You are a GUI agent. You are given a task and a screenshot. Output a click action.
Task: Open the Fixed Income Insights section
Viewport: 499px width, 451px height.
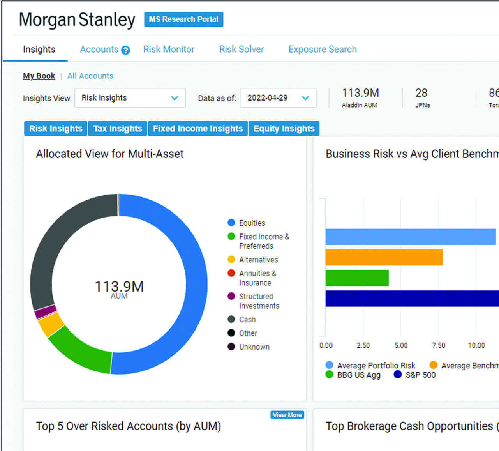click(x=198, y=129)
